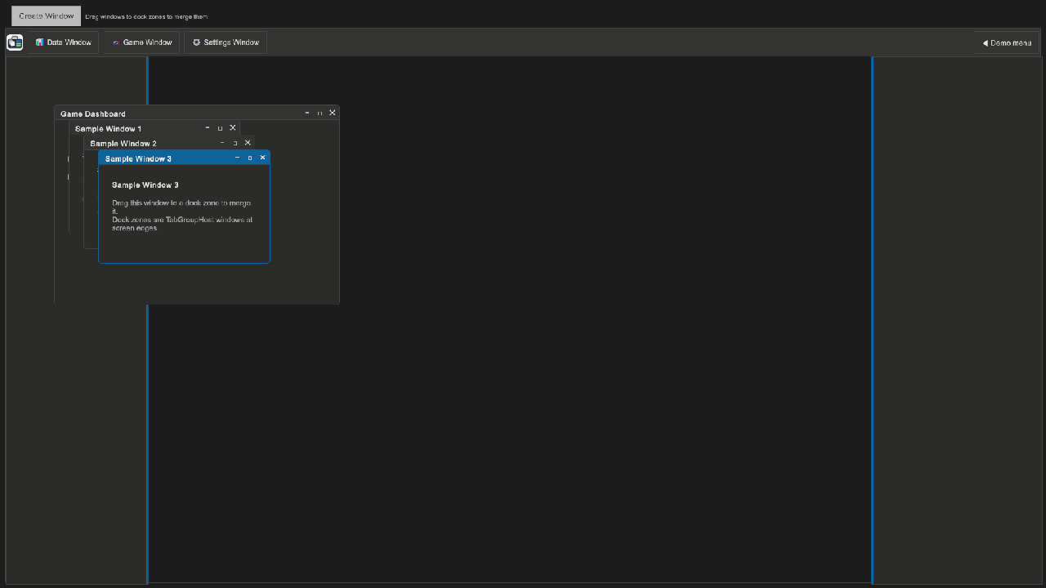
Task: Focus Sample Window 2 via its title
Action: coord(123,144)
